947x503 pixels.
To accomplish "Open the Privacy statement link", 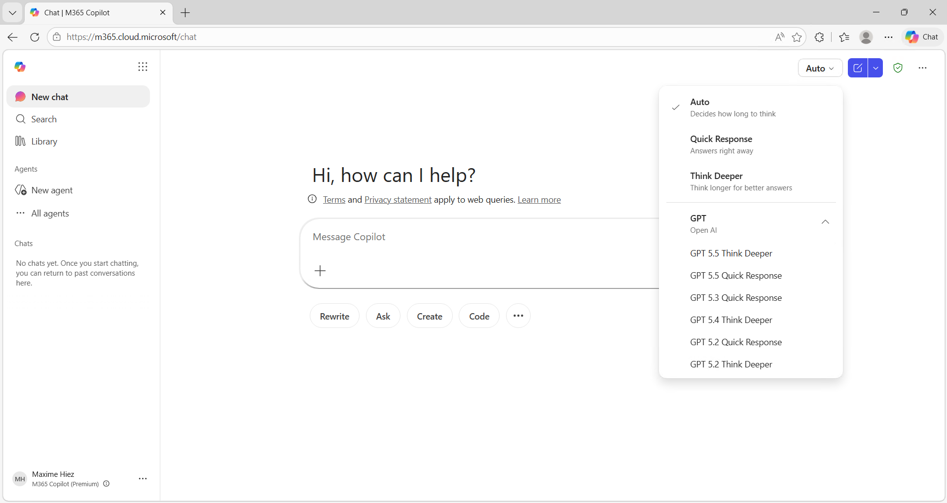I will (x=398, y=200).
